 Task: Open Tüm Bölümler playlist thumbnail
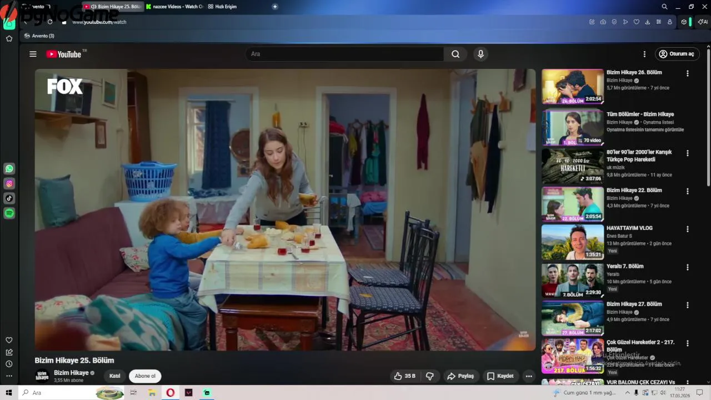[x=573, y=127]
